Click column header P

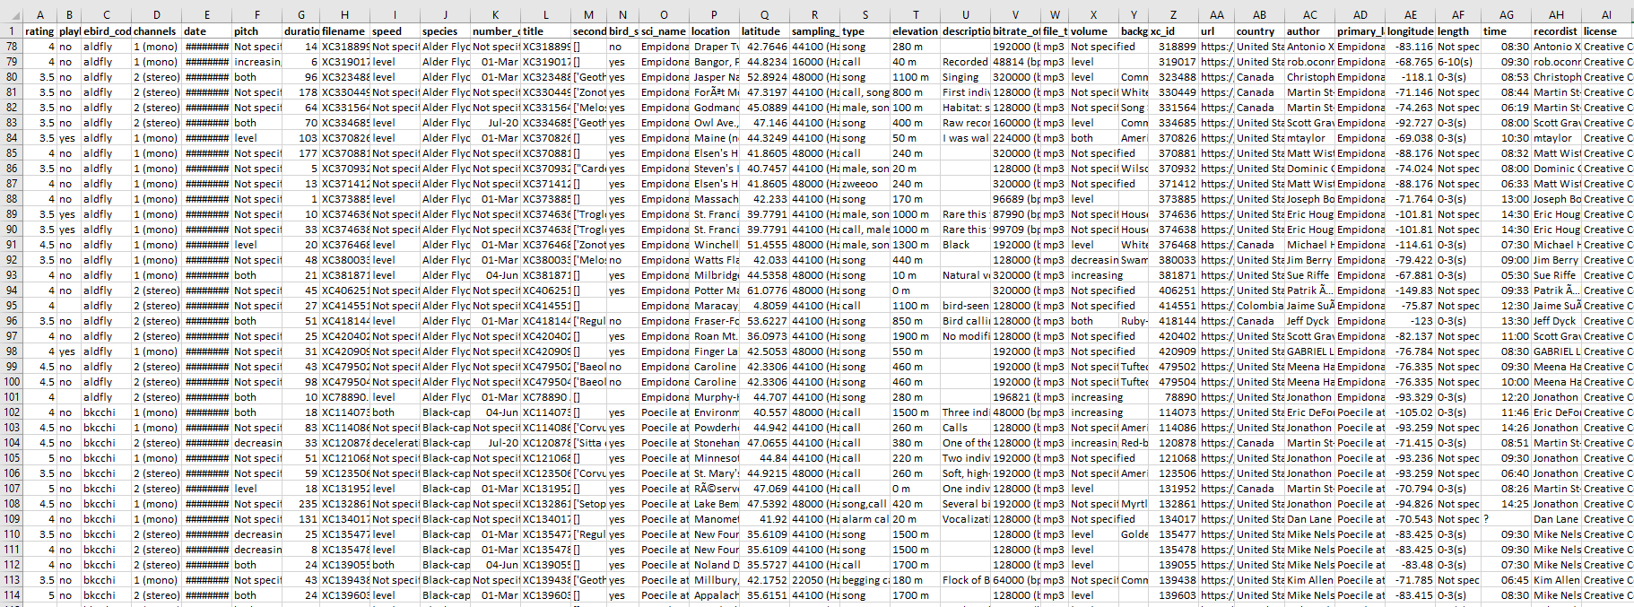(714, 14)
